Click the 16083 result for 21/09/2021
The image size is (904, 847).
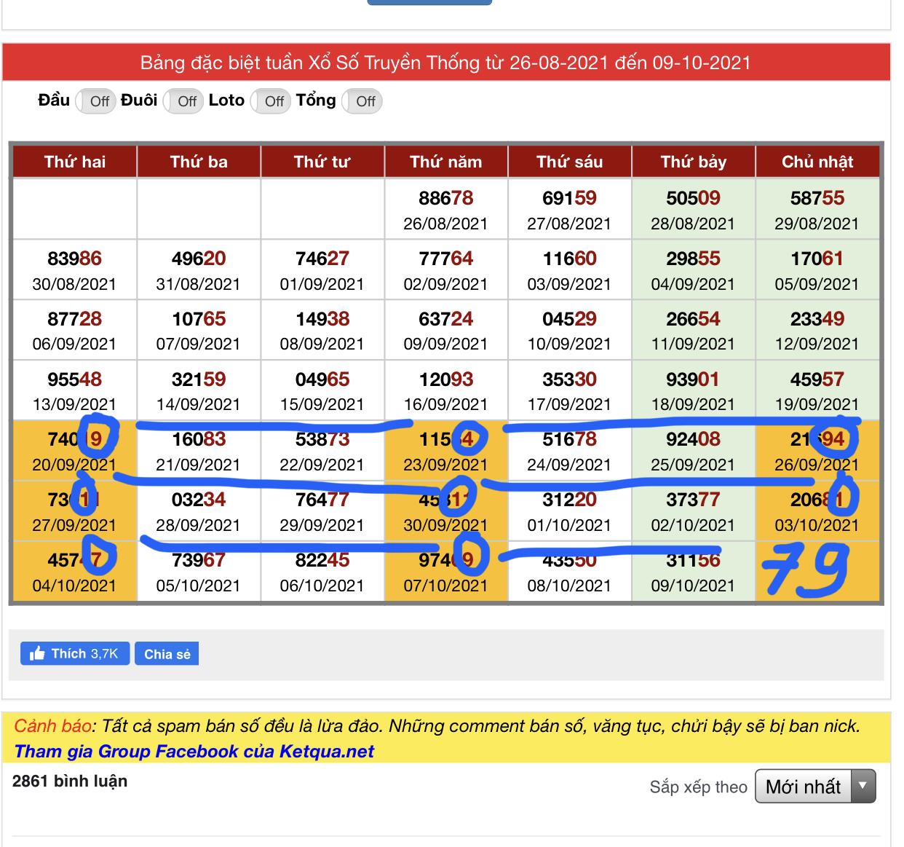pos(199,450)
